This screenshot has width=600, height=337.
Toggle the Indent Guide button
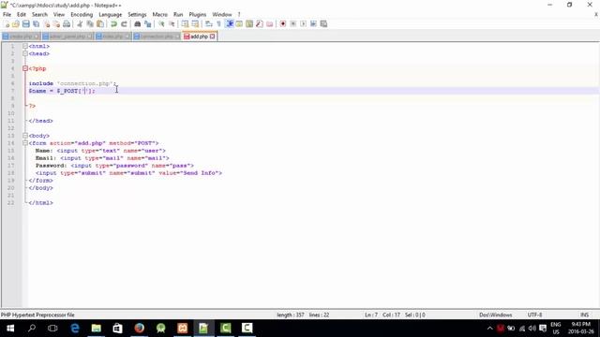coord(230,24)
